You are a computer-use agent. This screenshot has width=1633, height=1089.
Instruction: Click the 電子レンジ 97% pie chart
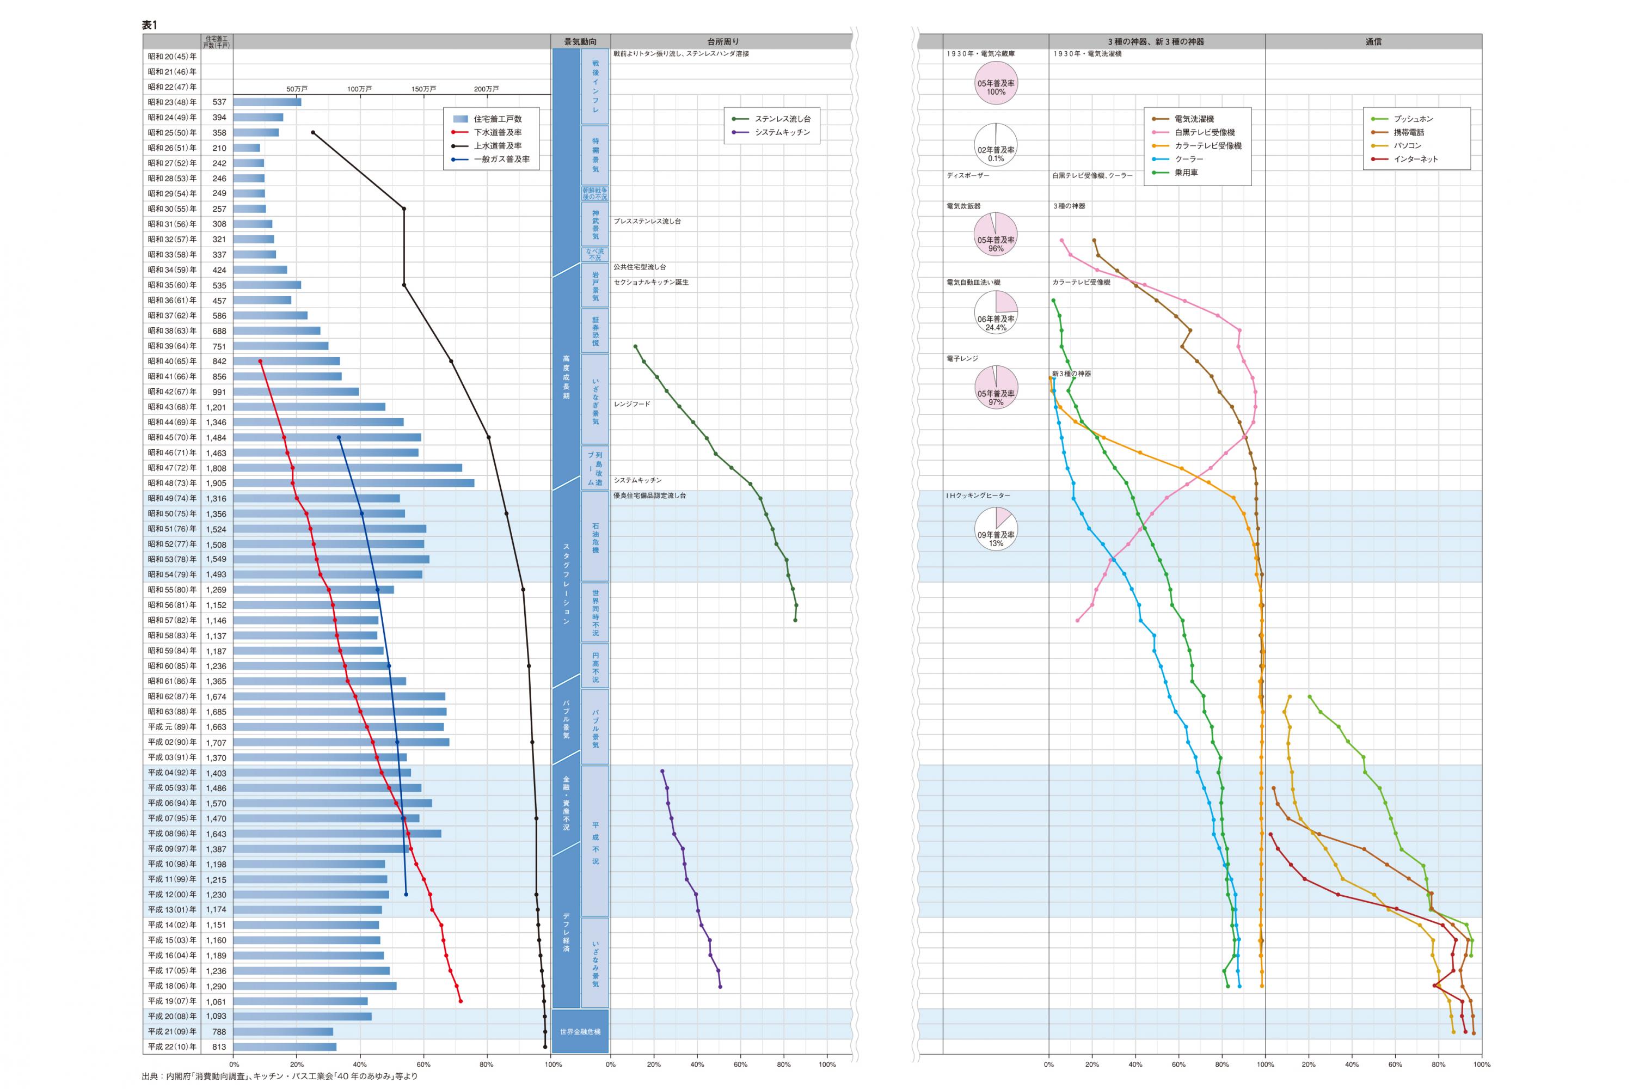click(x=996, y=388)
